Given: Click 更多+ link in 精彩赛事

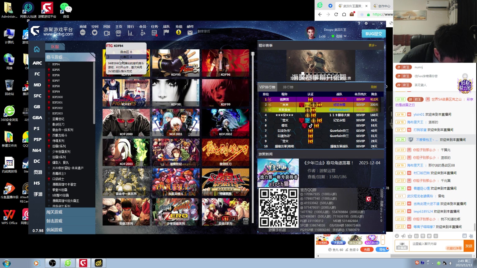Looking at the screenshot, I should [x=372, y=45].
